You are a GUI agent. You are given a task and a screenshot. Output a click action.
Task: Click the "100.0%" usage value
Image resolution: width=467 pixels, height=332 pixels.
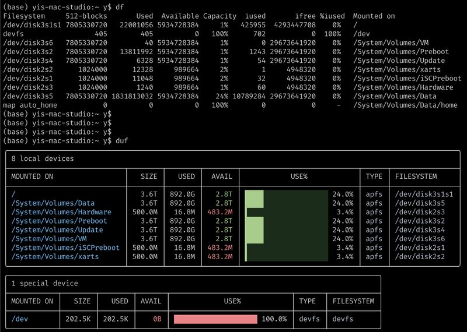274,319
